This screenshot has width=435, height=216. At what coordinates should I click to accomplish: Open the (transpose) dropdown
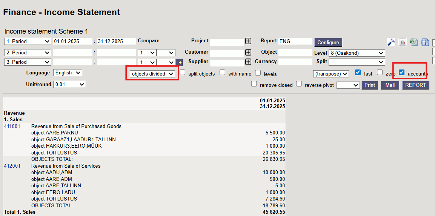(x=331, y=74)
